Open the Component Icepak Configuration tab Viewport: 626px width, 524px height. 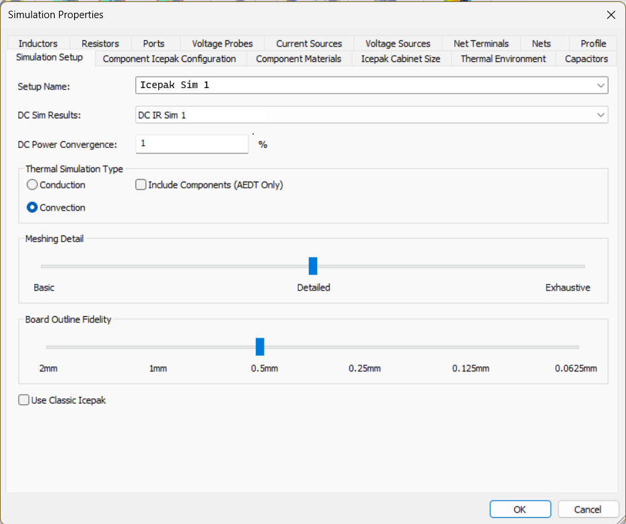tap(169, 59)
